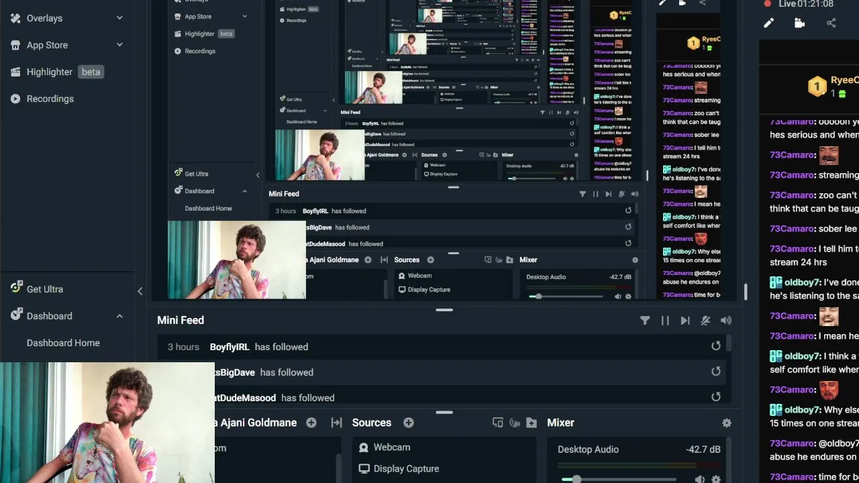Mute alerts in the main Mini Feed

[705, 321]
